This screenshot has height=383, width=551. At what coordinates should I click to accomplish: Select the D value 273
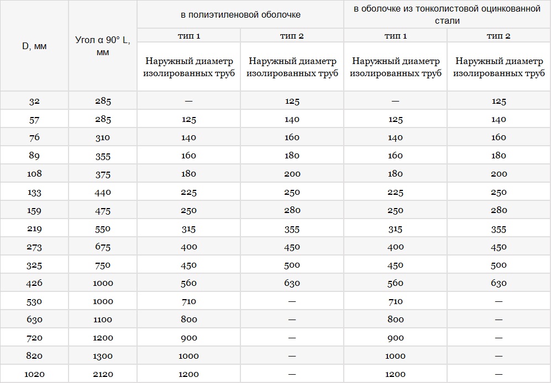[x=34, y=247]
